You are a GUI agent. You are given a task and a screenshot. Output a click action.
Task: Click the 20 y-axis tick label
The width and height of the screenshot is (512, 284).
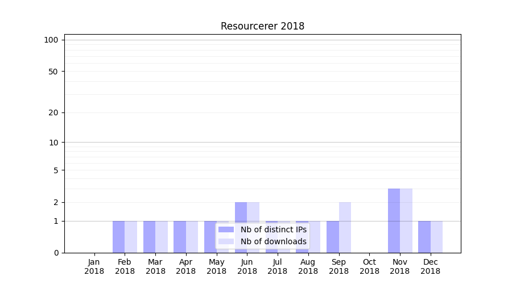coord(53,112)
